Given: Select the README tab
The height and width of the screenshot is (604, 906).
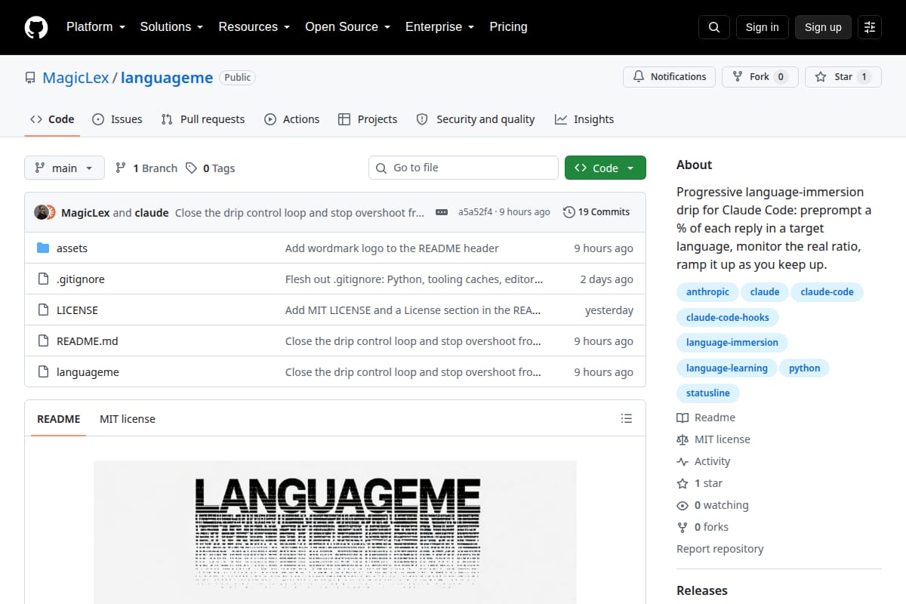Looking at the screenshot, I should [59, 418].
